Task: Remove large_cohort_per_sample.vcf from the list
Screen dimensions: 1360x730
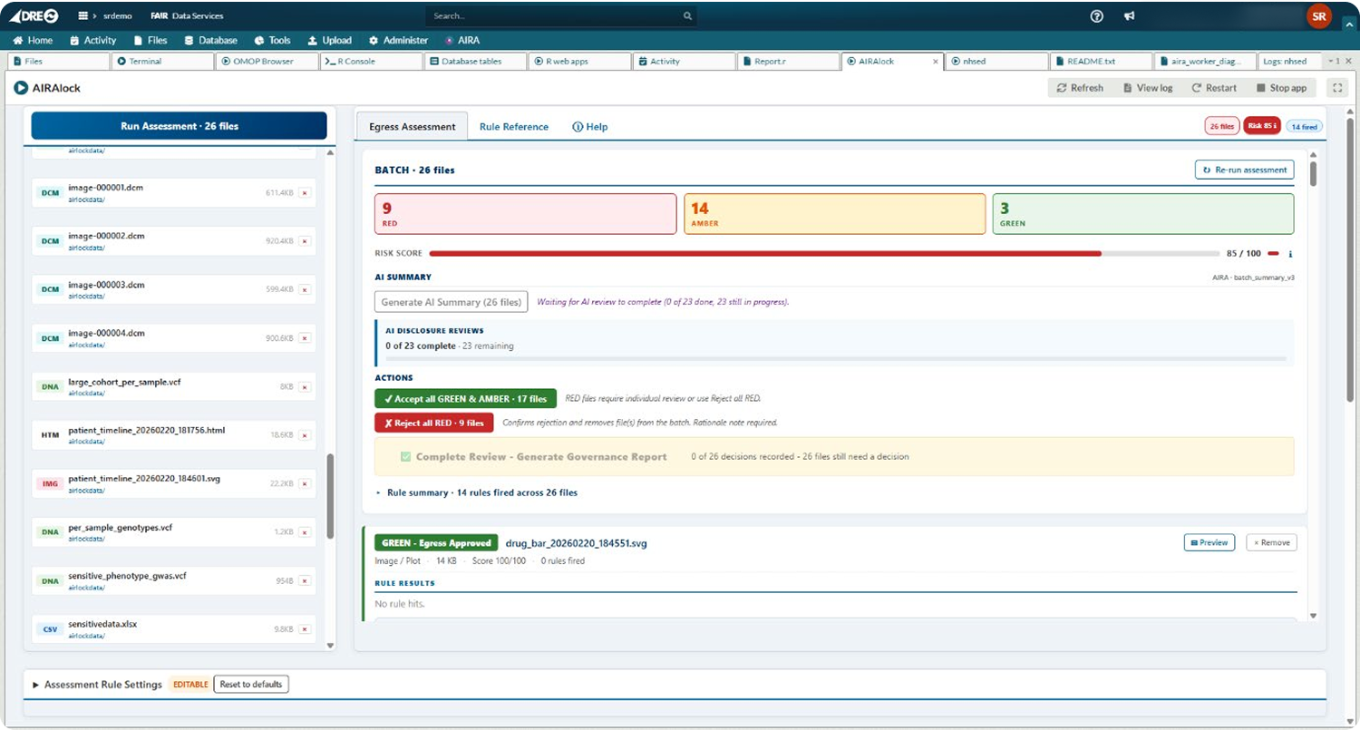Action: click(x=305, y=386)
